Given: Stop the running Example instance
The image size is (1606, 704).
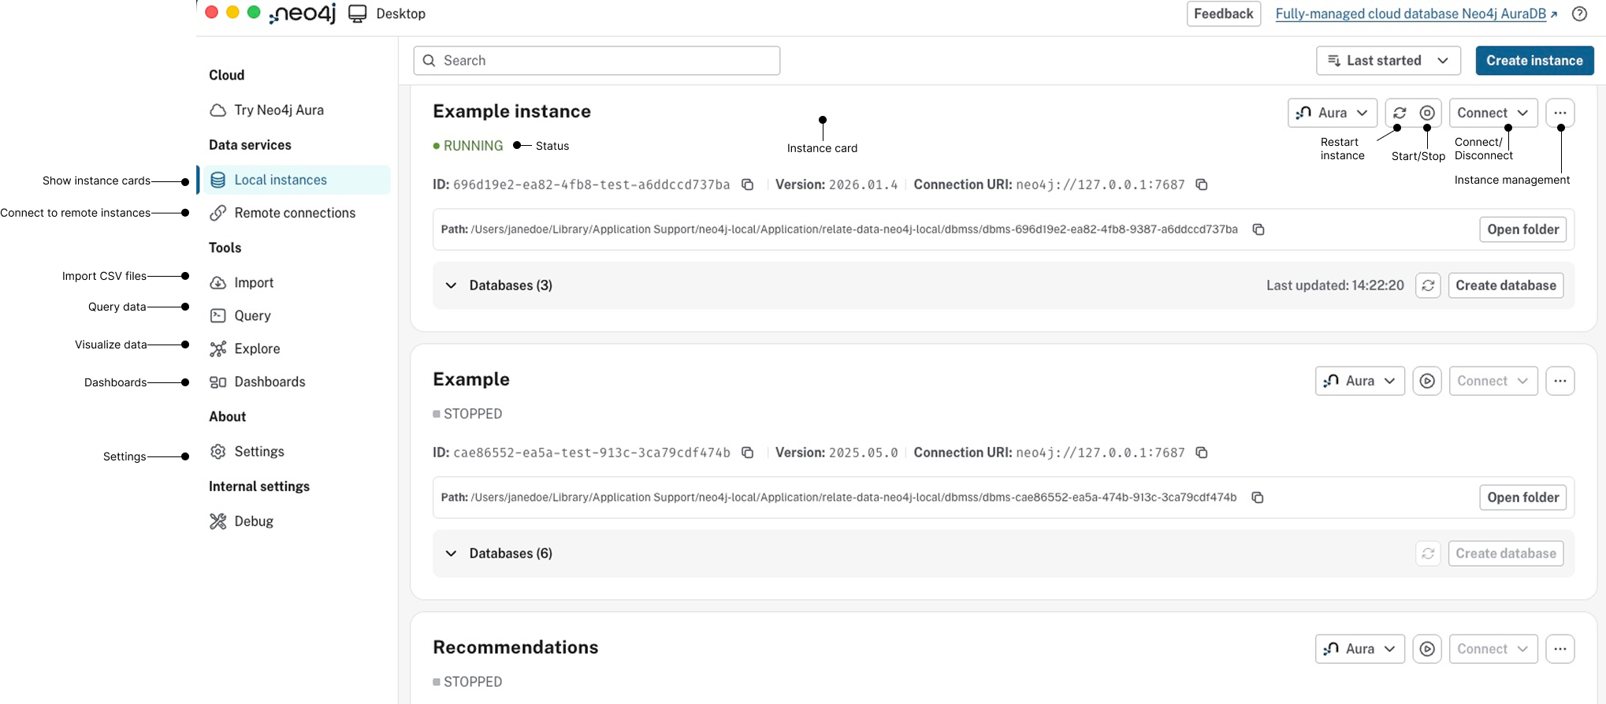Looking at the screenshot, I should click(x=1427, y=113).
